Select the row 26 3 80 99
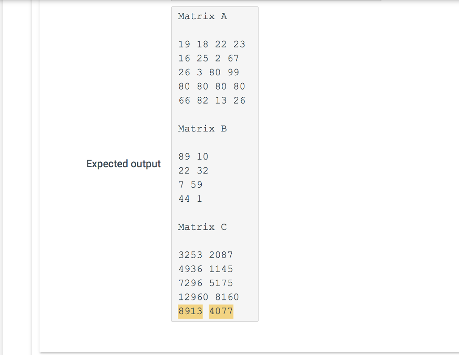Screen dimensions: 459x355 coord(208,72)
